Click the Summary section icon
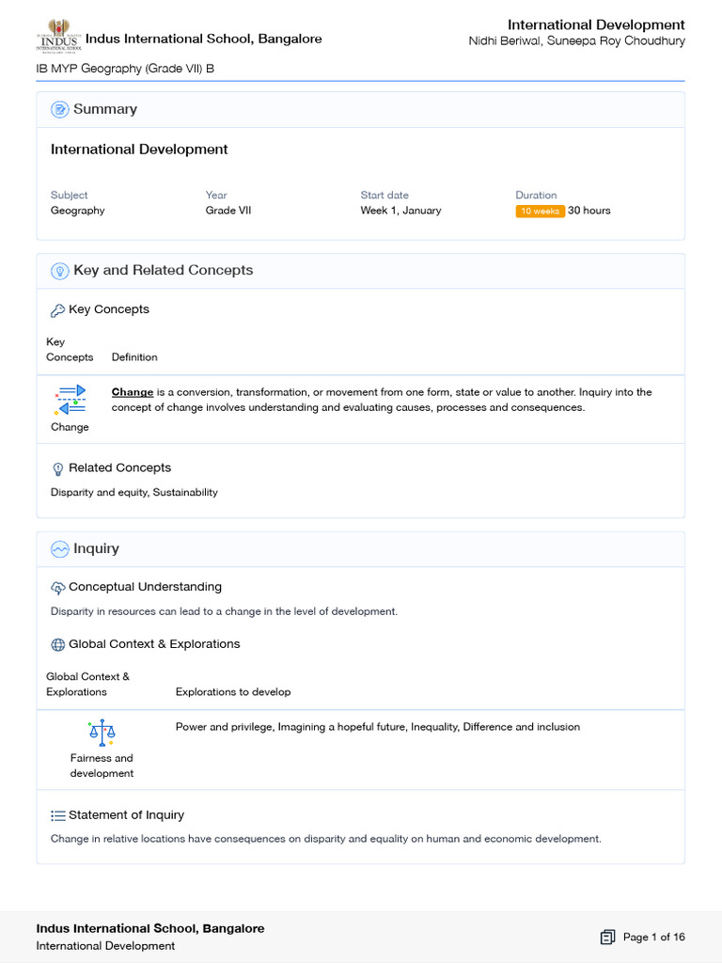 point(60,110)
